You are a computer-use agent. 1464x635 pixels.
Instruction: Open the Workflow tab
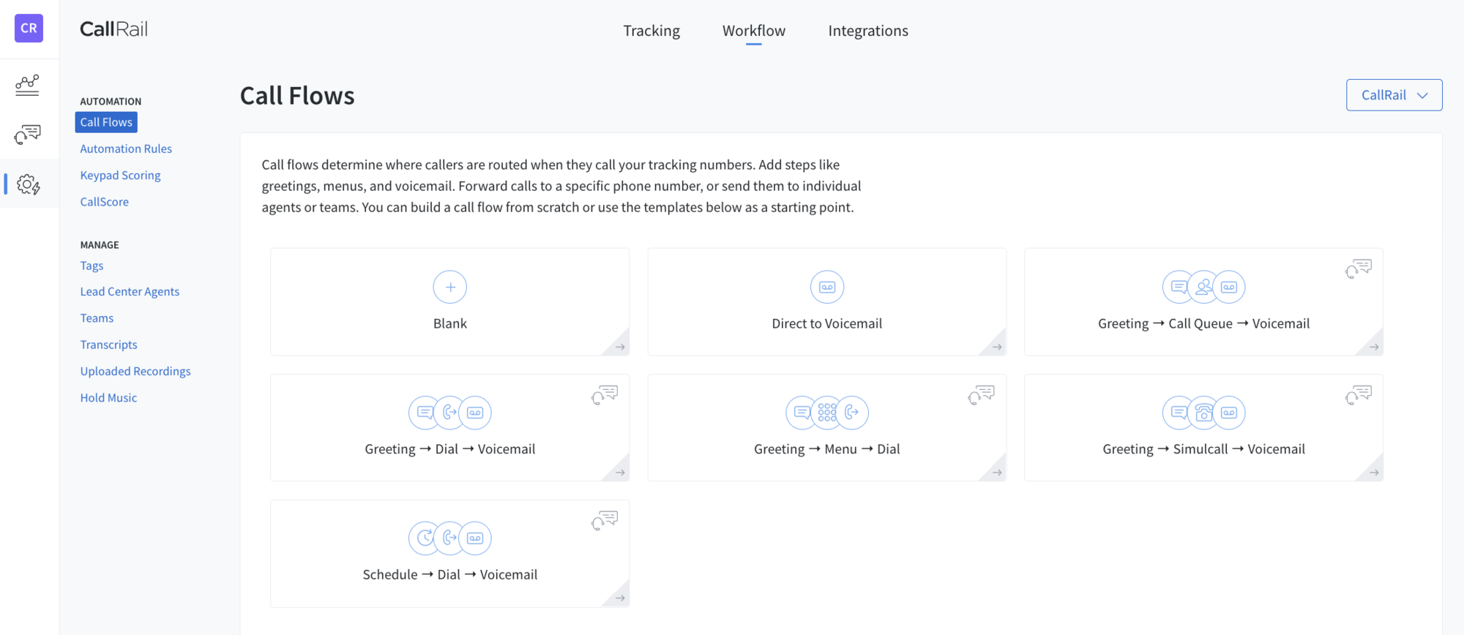pyautogui.click(x=753, y=31)
